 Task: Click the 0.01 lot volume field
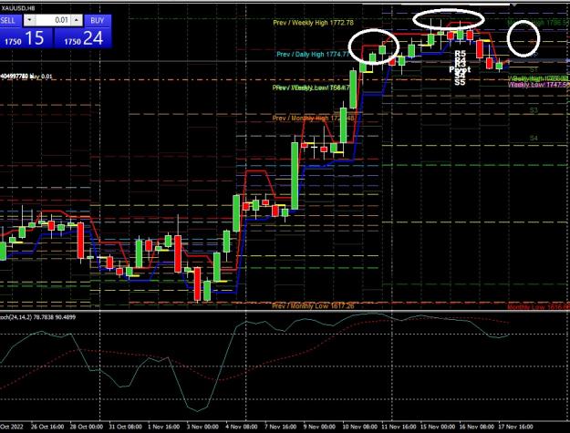click(x=53, y=20)
